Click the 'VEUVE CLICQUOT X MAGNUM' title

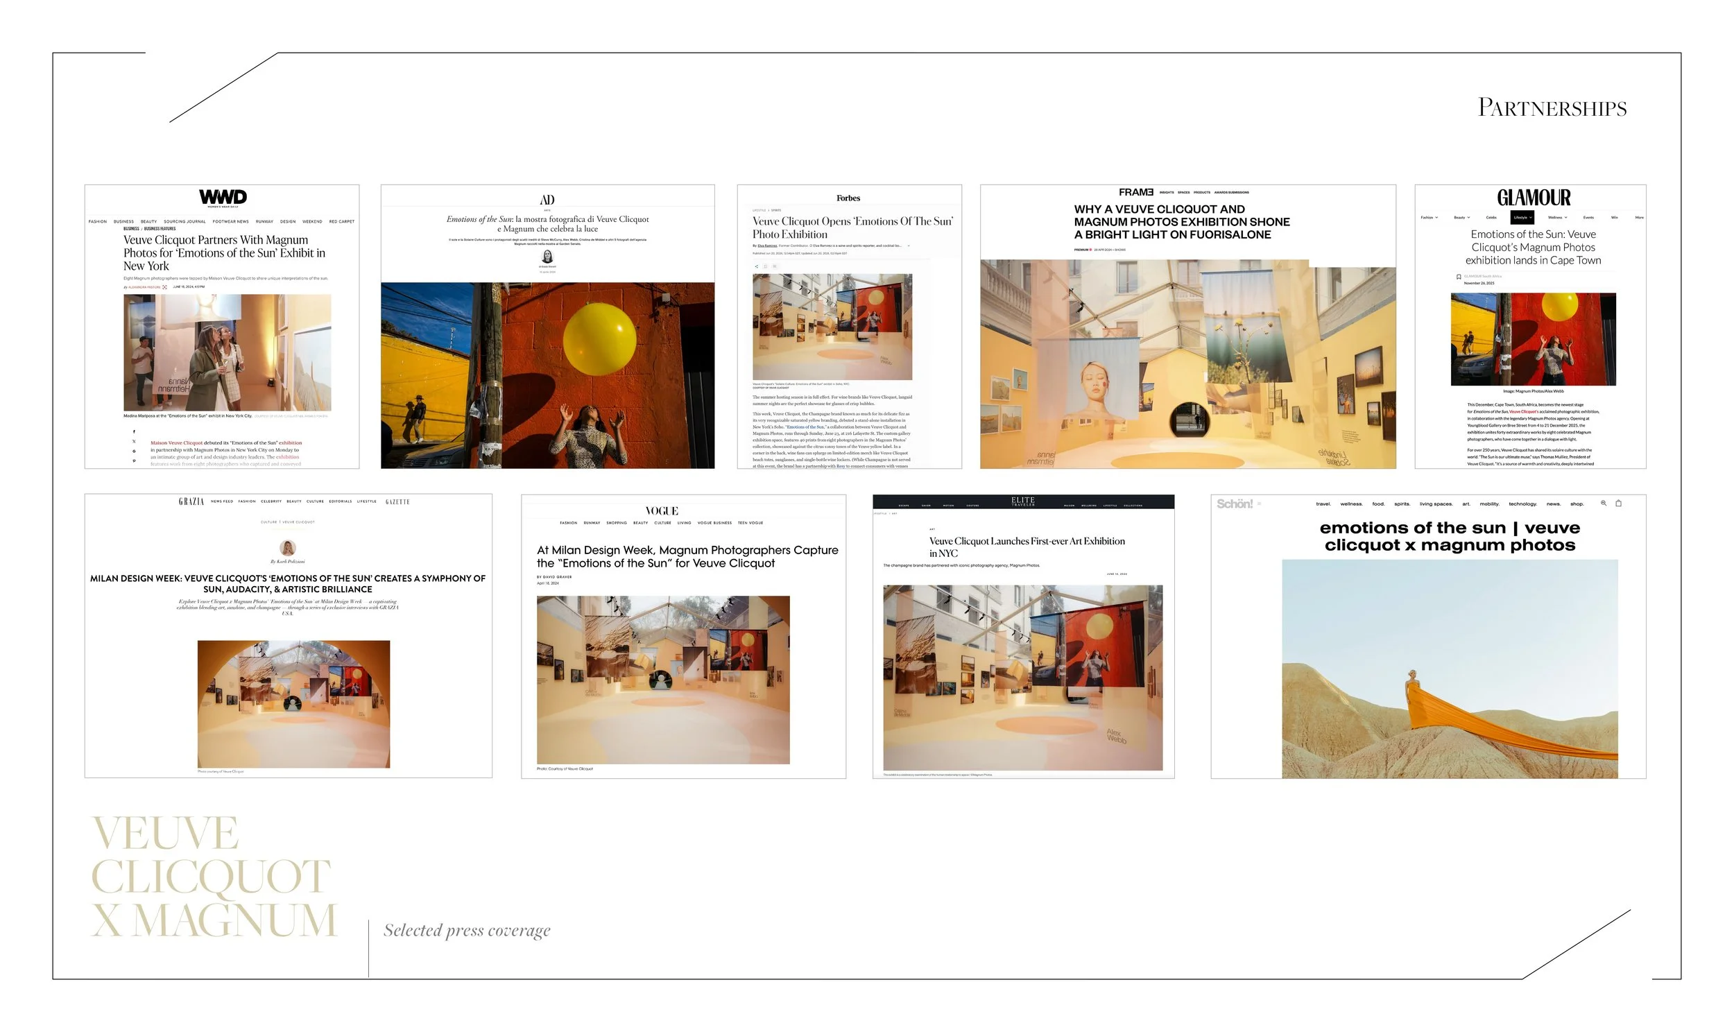(x=214, y=877)
